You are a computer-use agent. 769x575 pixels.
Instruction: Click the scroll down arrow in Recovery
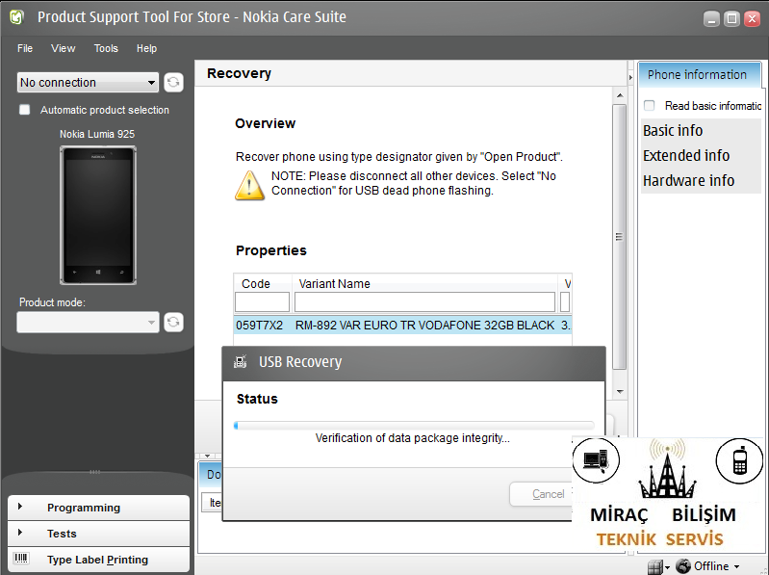(620, 391)
